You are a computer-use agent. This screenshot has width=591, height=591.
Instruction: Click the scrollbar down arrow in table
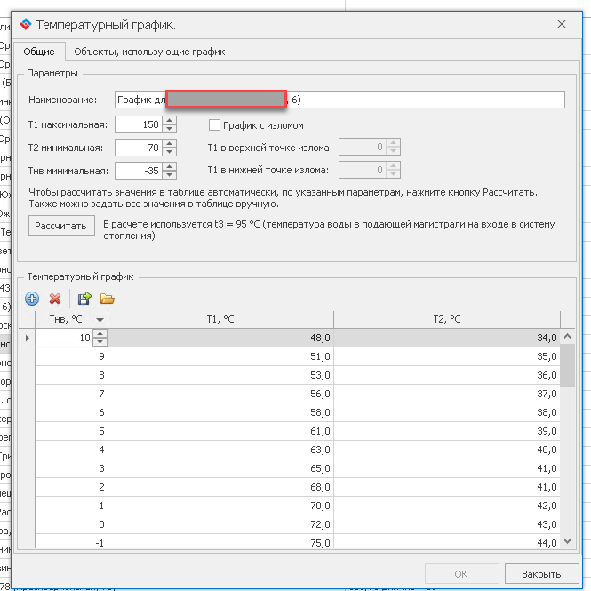[568, 541]
